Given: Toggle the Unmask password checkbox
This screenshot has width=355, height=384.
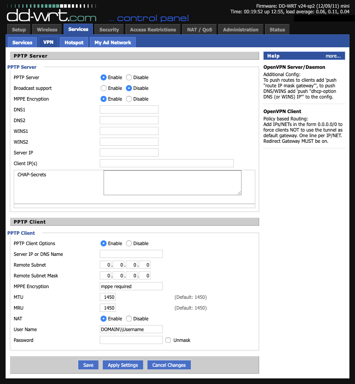Looking at the screenshot, I should 168,340.
